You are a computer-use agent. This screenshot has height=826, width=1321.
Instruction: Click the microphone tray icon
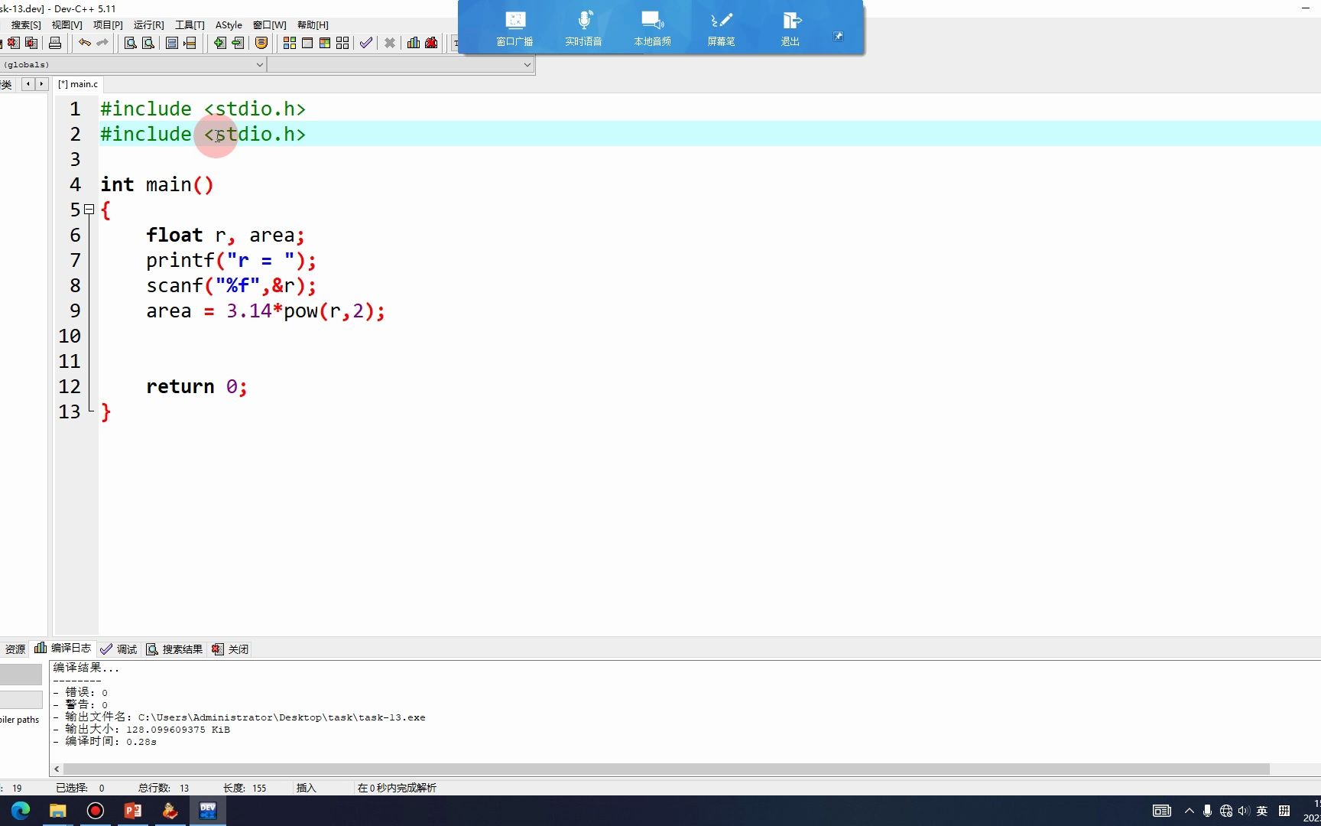click(1207, 811)
